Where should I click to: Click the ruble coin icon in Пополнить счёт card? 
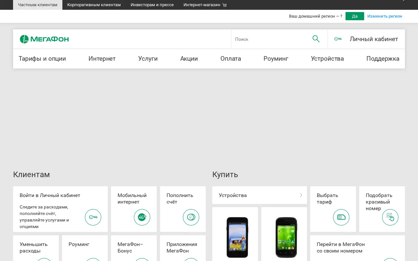point(191,217)
